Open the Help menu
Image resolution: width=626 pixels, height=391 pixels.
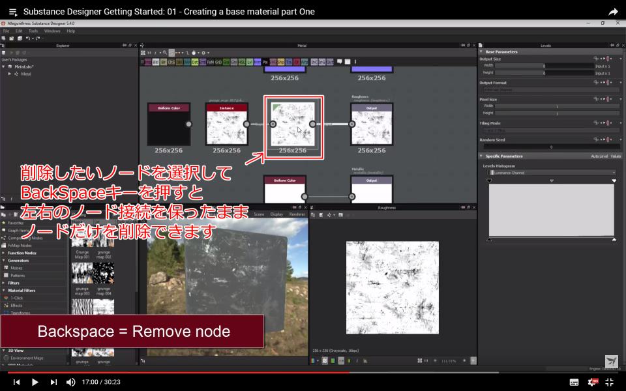(x=70, y=31)
